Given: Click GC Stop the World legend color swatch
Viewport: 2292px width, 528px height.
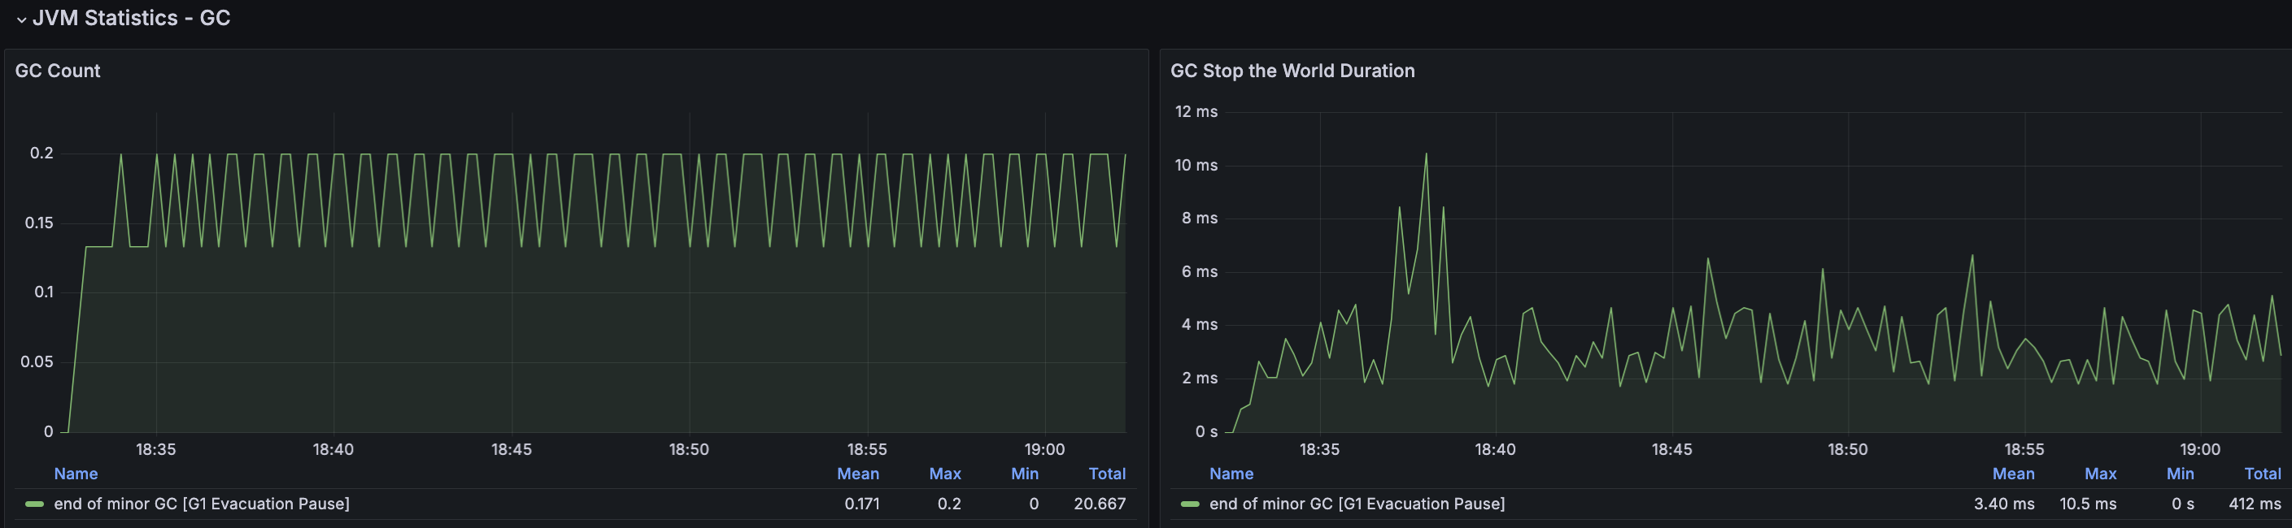Looking at the screenshot, I should (1190, 504).
